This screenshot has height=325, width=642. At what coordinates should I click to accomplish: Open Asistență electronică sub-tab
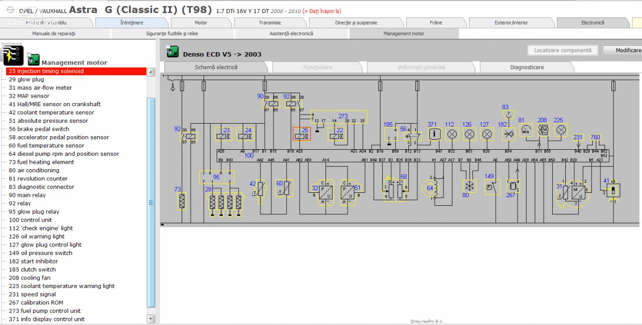tap(291, 34)
